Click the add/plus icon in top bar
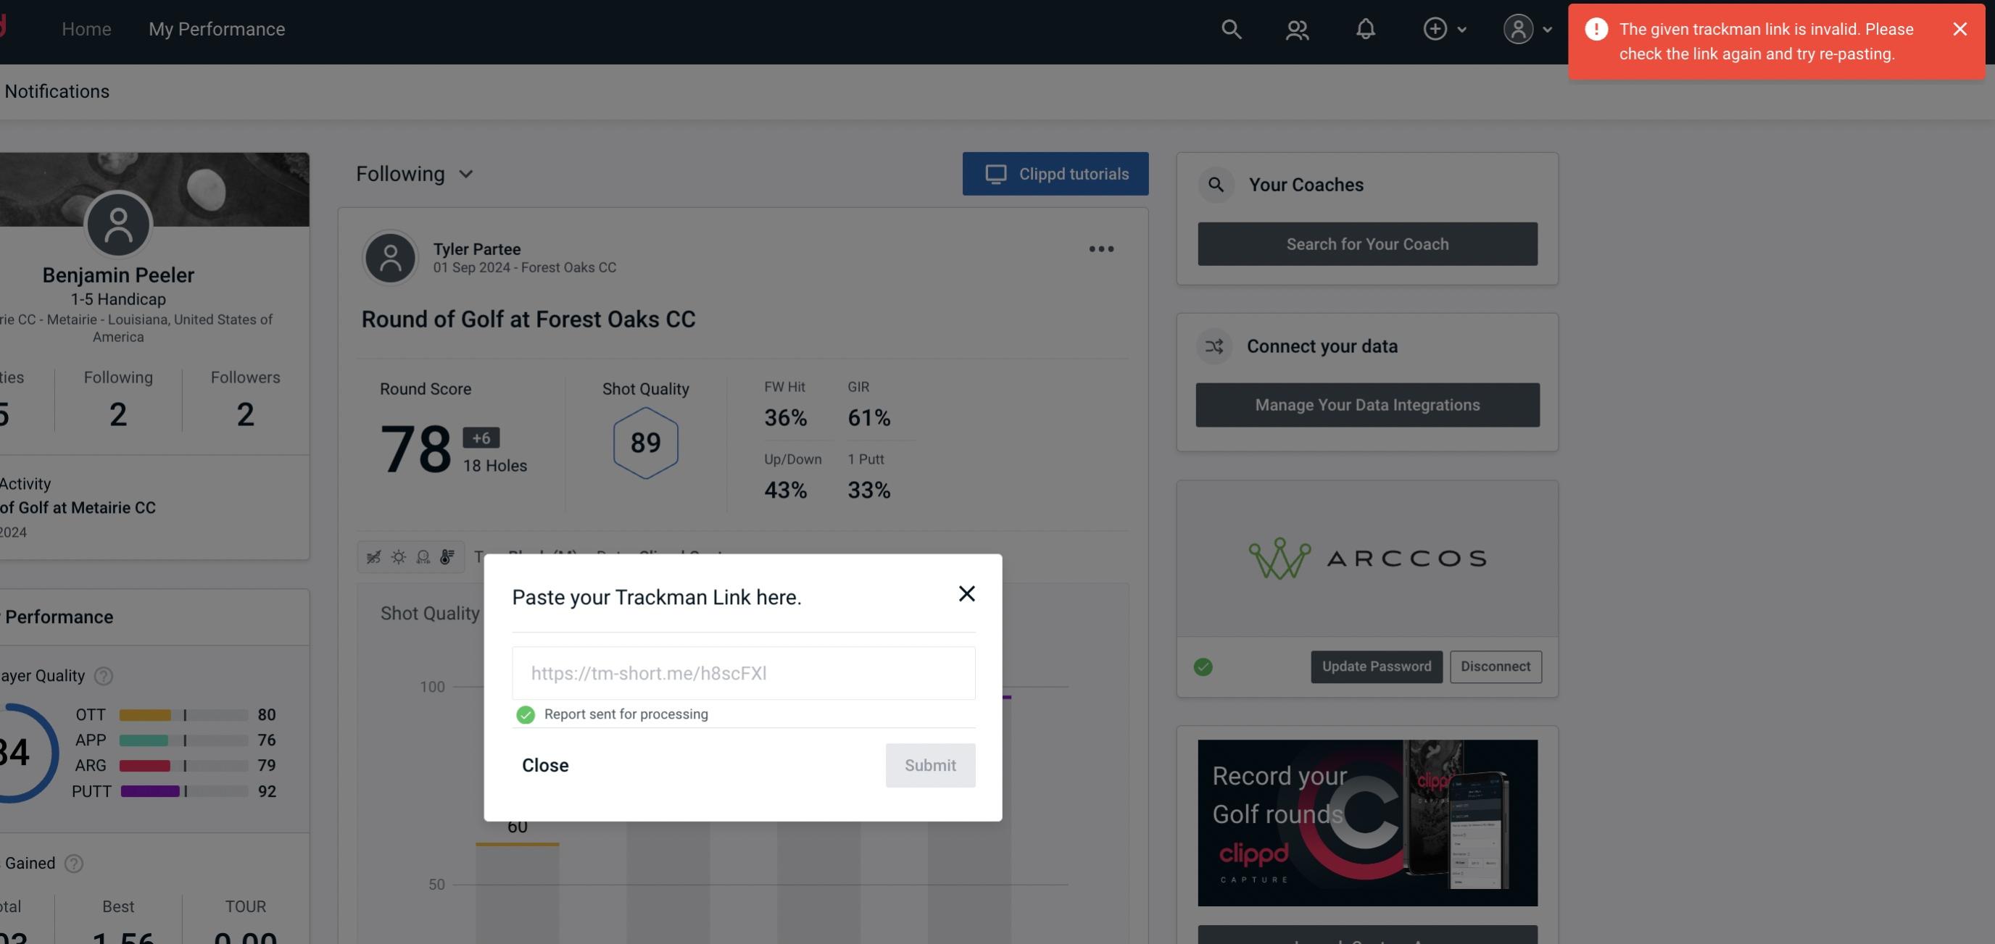 (1435, 27)
